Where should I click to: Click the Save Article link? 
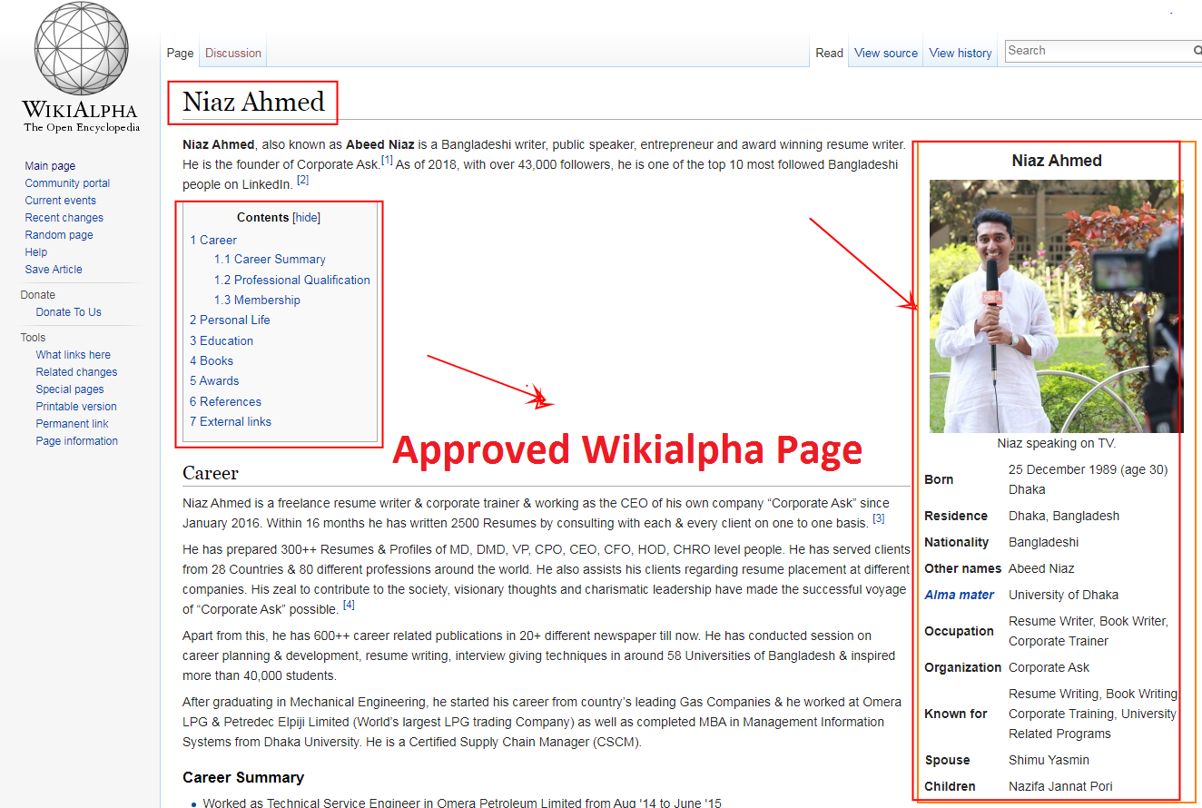pos(54,270)
